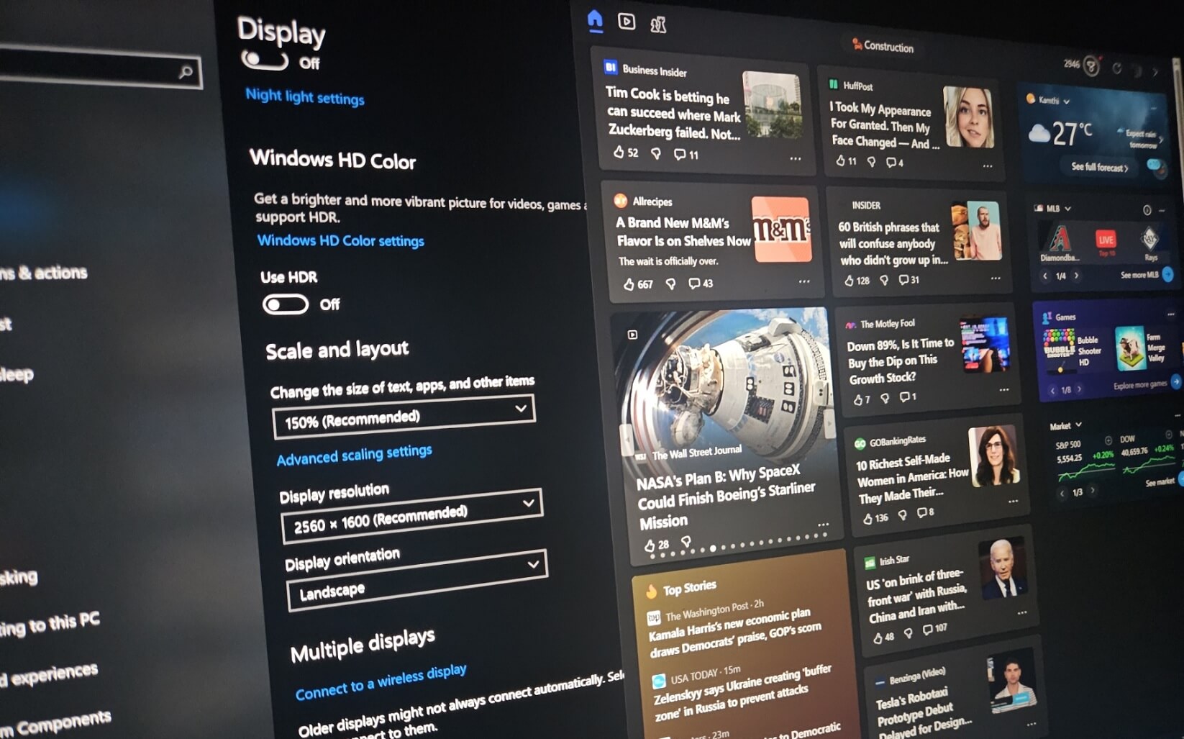Open the Display resolution dropdown
Image resolution: width=1184 pixels, height=739 pixels.
pos(412,516)
